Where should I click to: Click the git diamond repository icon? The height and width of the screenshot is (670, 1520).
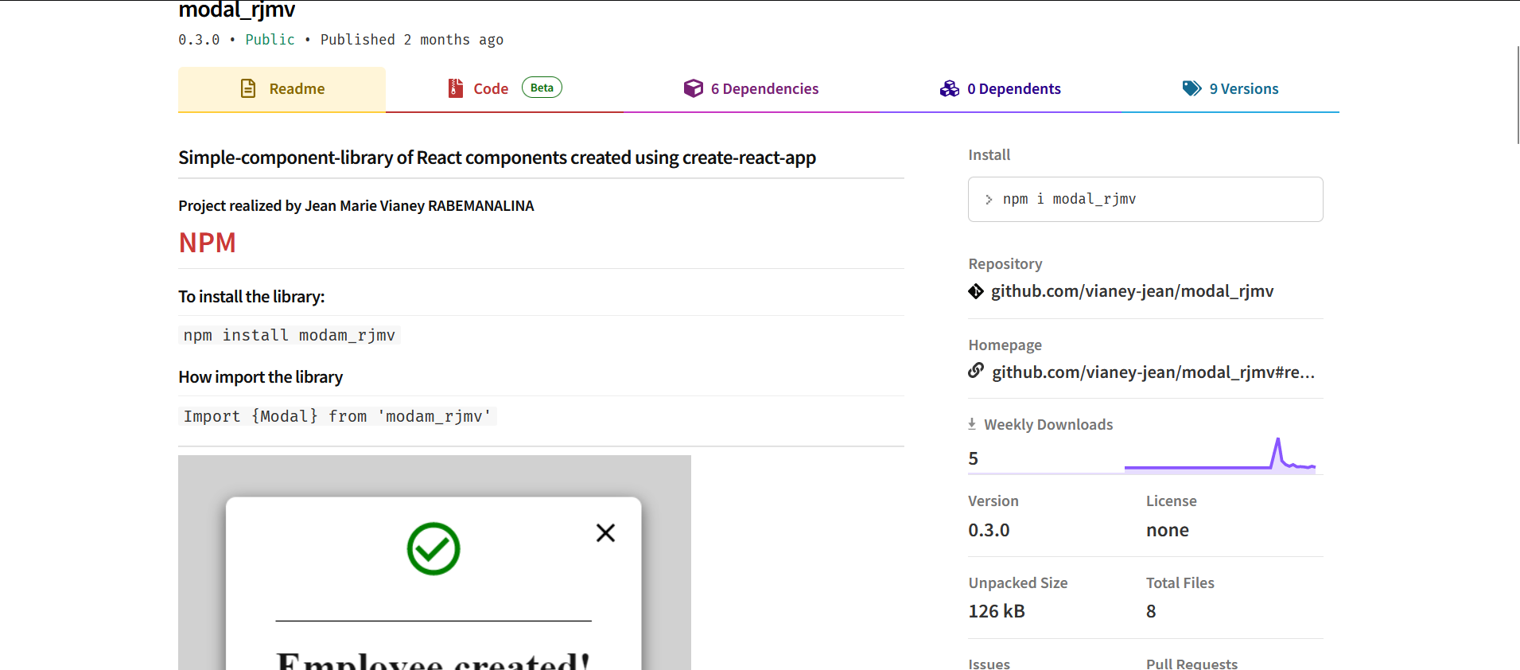click(x=976, y=291)
